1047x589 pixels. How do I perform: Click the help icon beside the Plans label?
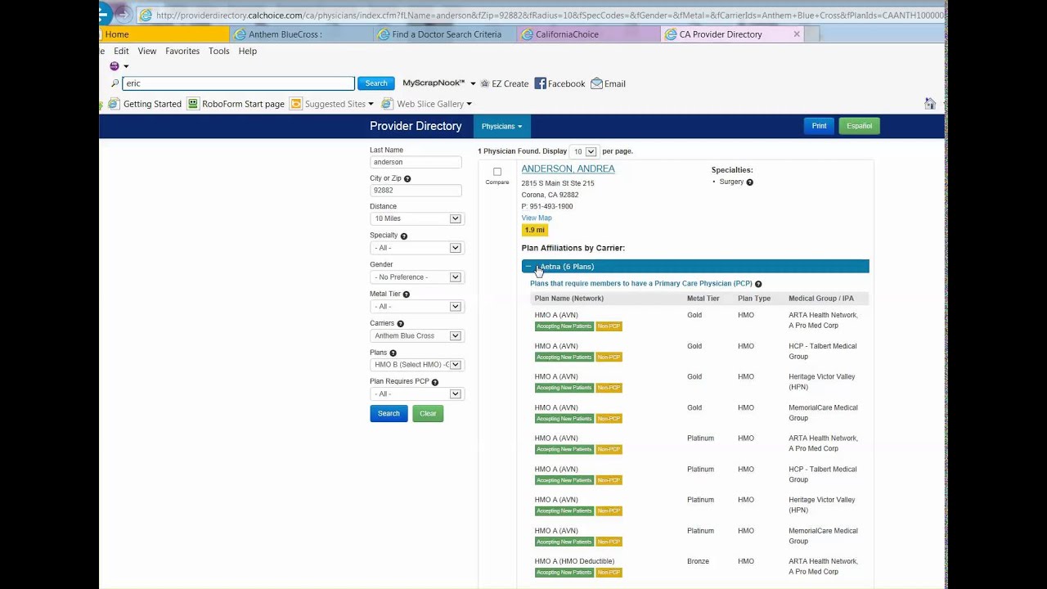393,353
